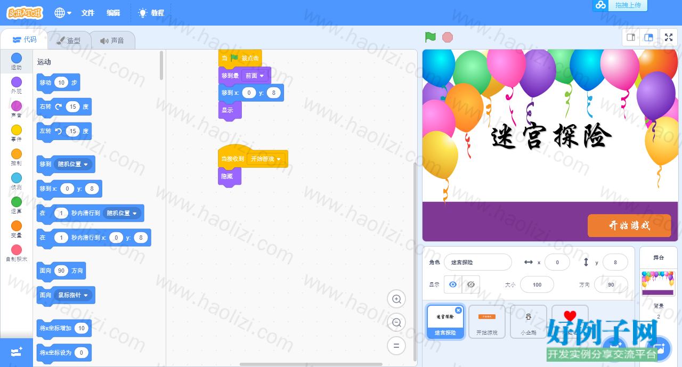Select the 外观 looks category

click(x=17, y=86)
